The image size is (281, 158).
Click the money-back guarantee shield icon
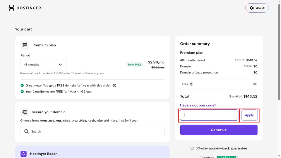pos(192,148)
